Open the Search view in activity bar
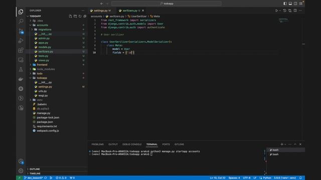321x180 pixels. 21,21
